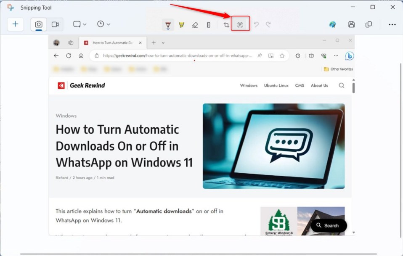
Task: Click the page scroll down arrow
Action: click(354, 232)
